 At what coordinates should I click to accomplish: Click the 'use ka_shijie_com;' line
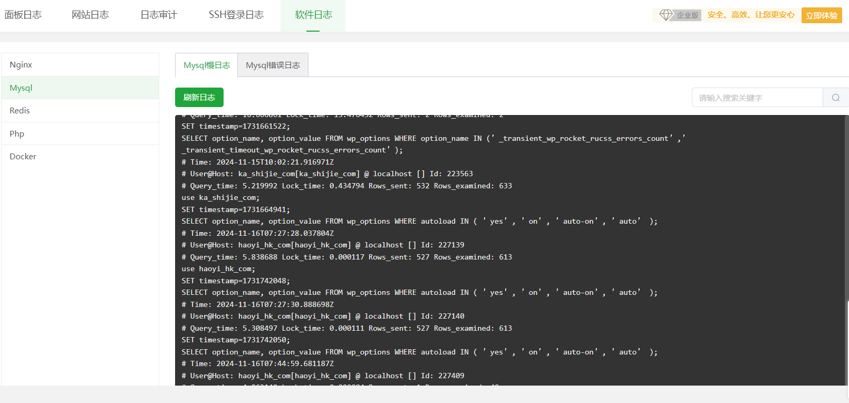click(220, 197)
